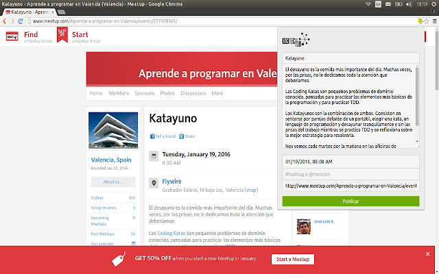This screenshot has width=439, height=274.
Task: Click Jose Luis S. profile photo
Action: click(304, 227)
